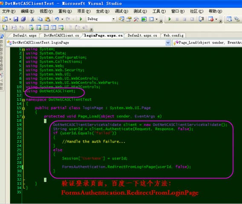The height and width of the screenshot is (204, 242).
Task: Open the 社区(C) menu
Action: (x=197, y=11)
